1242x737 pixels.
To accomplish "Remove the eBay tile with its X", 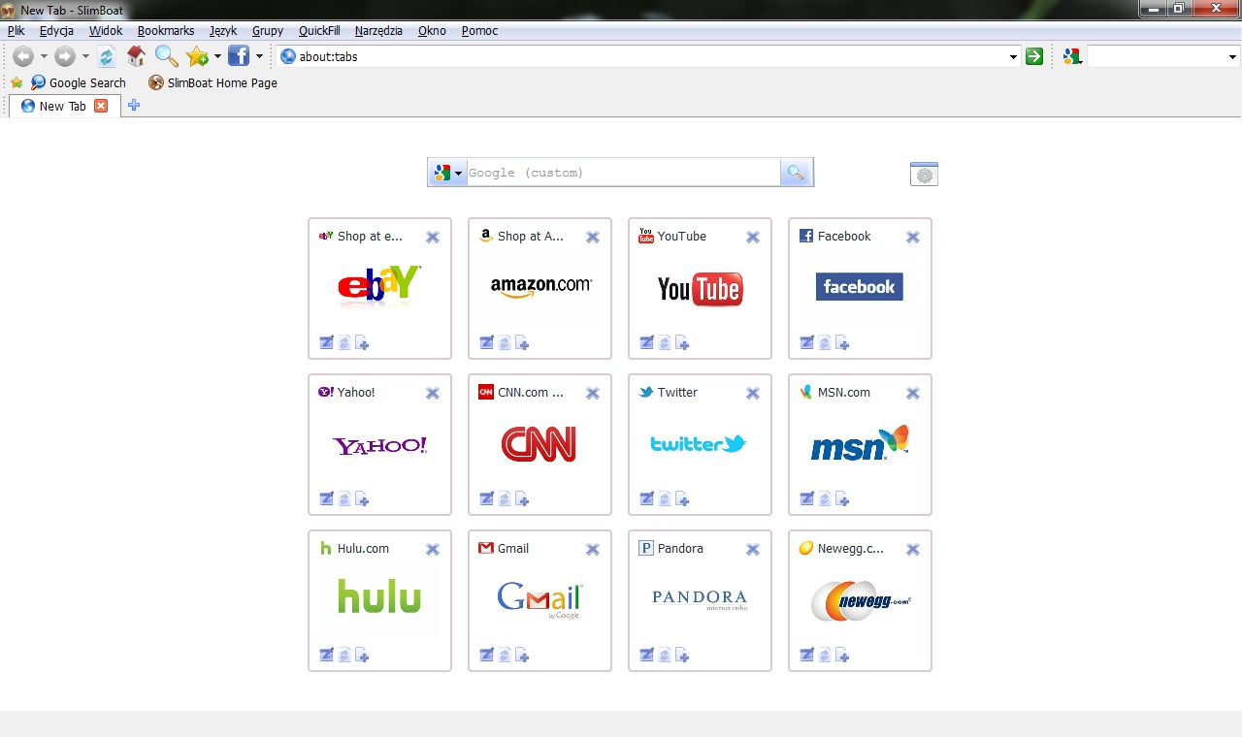I will coord(433,237).
